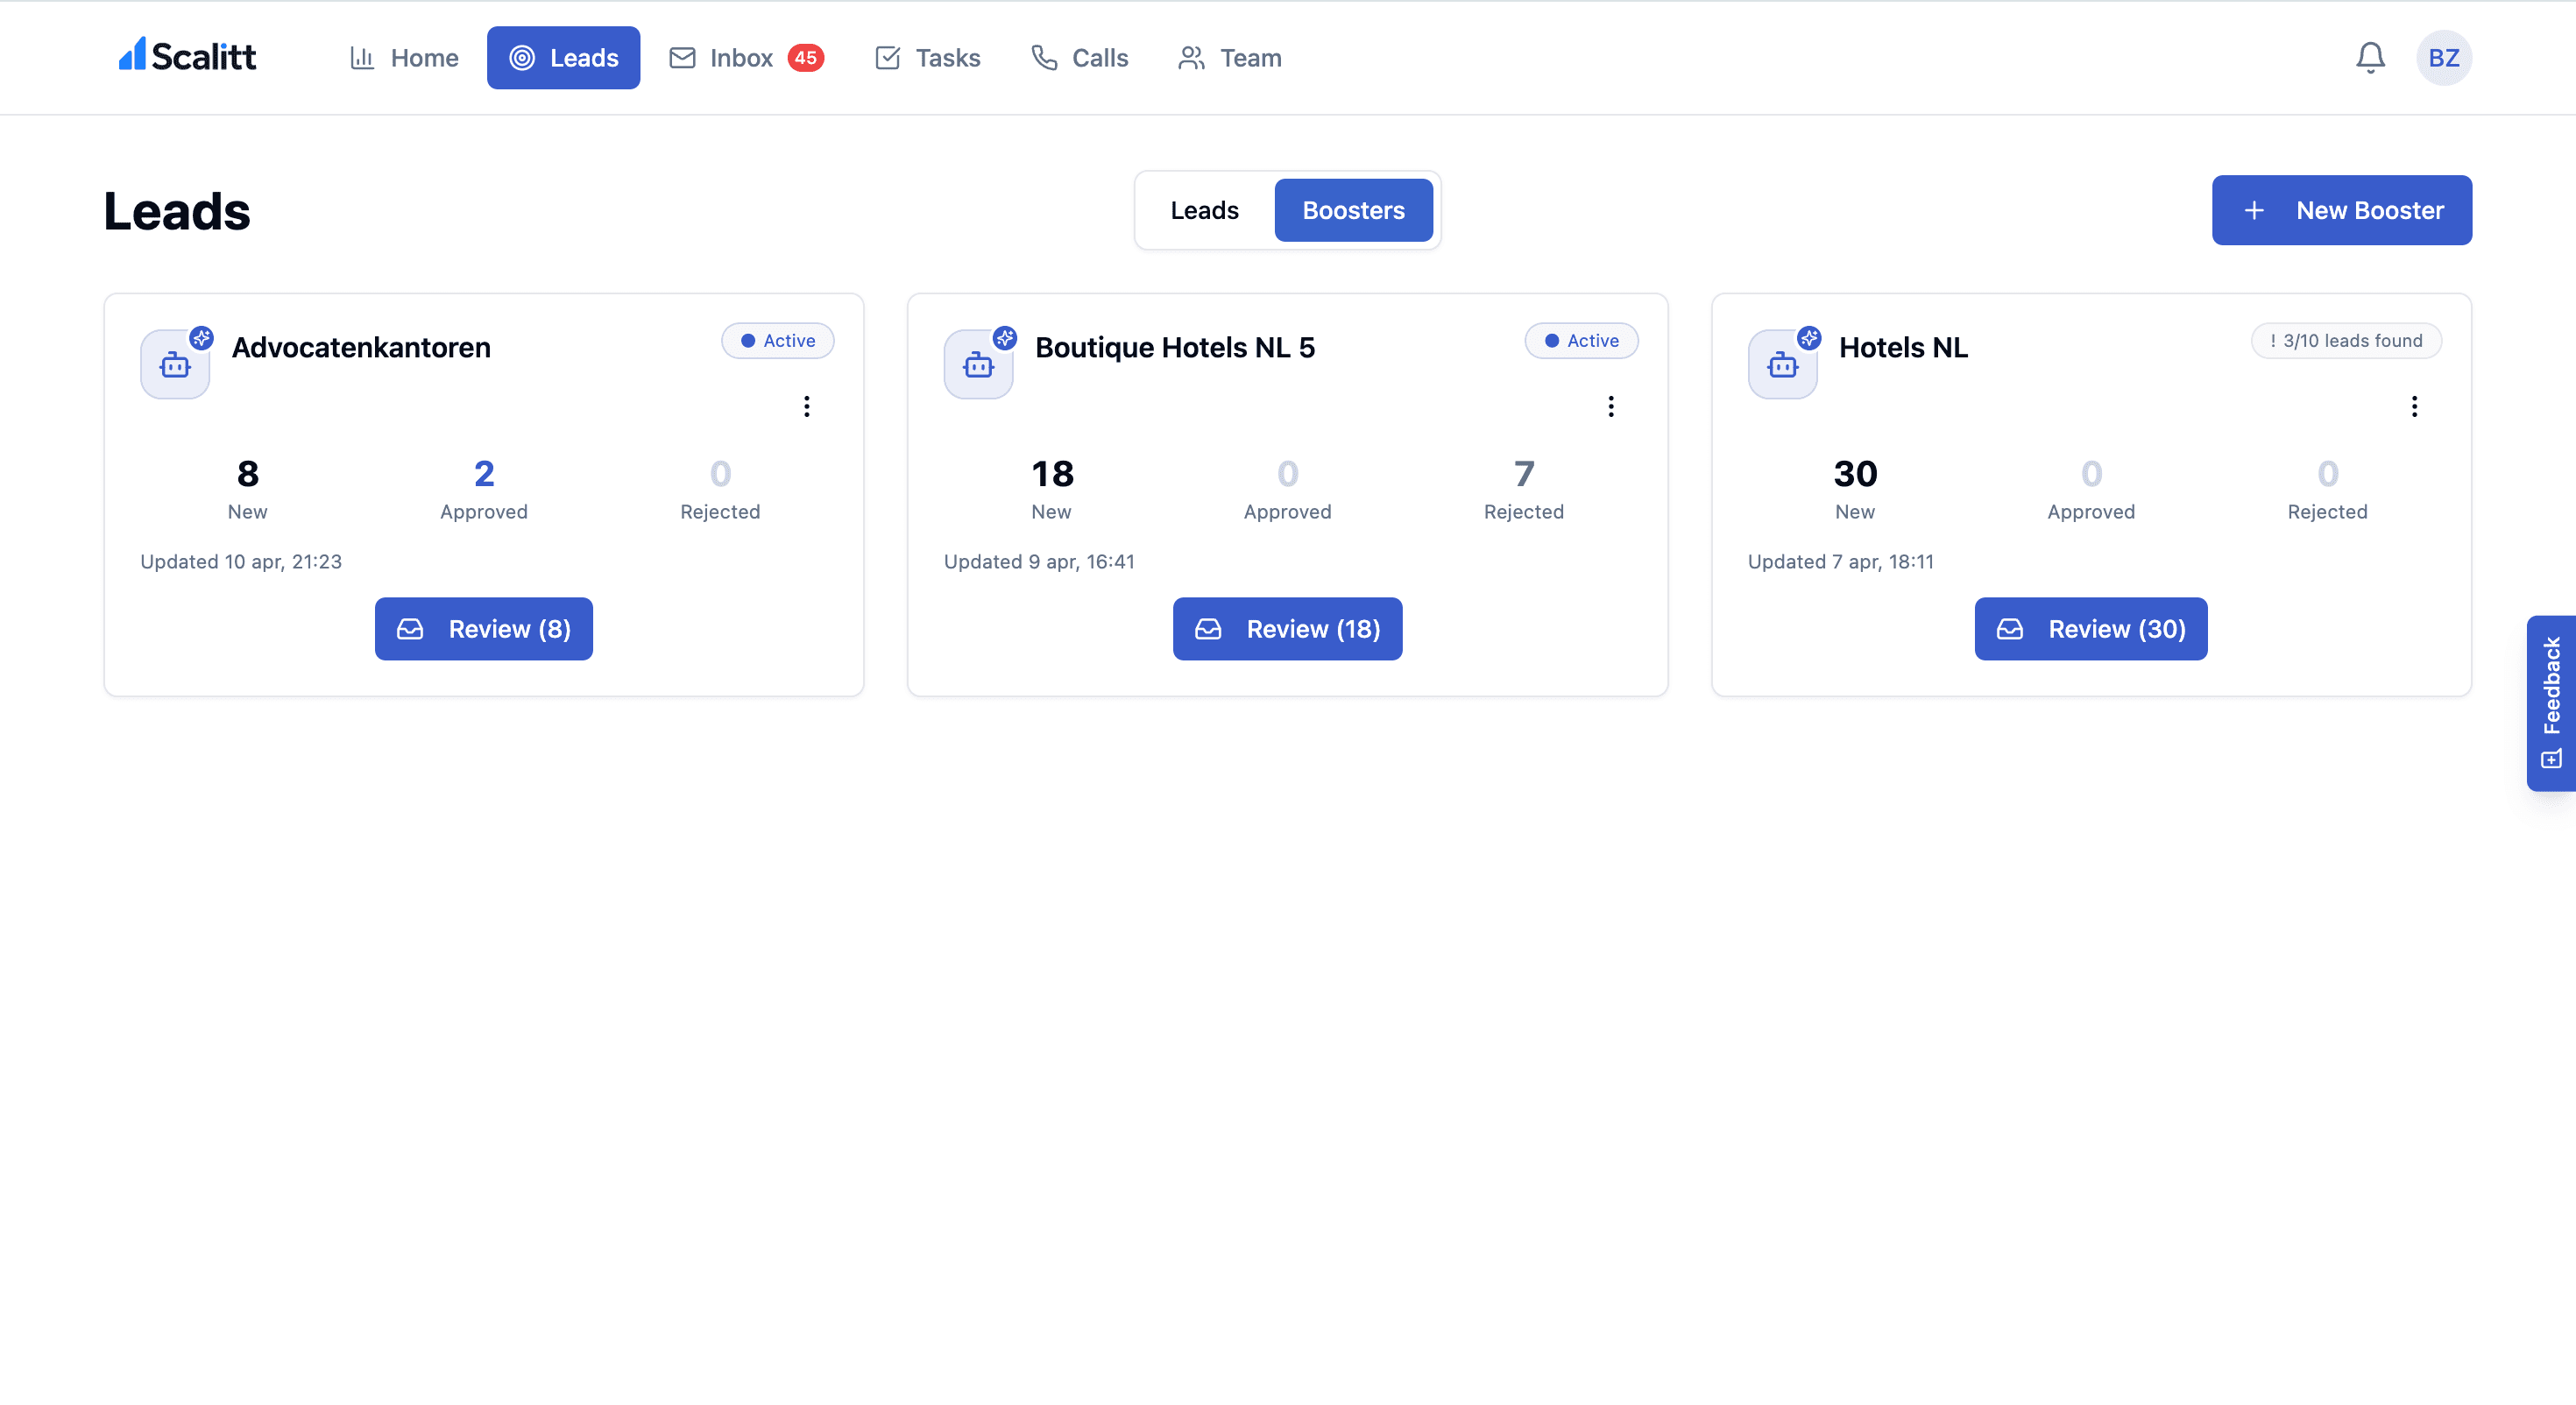Open the Hotels NL kebab menu
The width and height of the screenshot is (2576, 1405).
(x=2414, y=406)
